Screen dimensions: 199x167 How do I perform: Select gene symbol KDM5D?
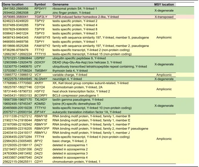click(40, 104)
